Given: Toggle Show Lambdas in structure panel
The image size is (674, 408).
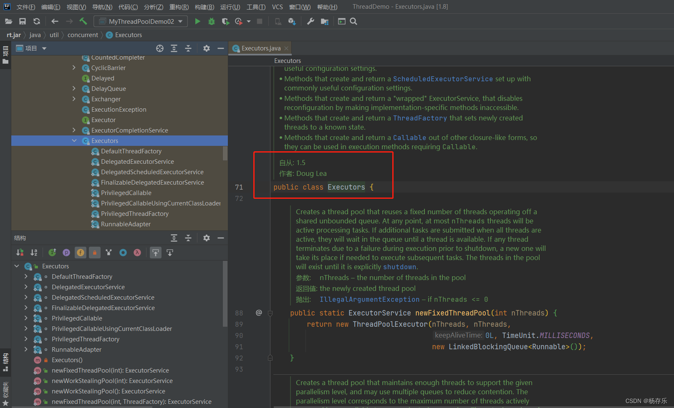Looking at the screenshot, I should click(x=137, y=253).
